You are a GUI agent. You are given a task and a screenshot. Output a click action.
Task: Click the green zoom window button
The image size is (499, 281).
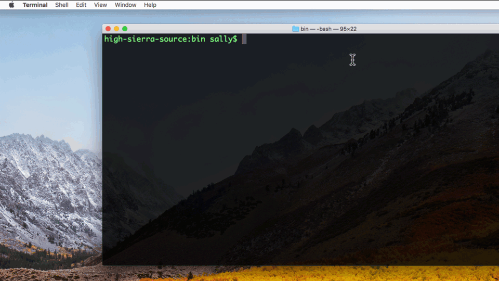(x=125, y=29)
